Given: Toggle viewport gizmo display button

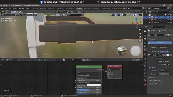Looking at the screenshot, I should pyautogui.click(x=116, y=15).
